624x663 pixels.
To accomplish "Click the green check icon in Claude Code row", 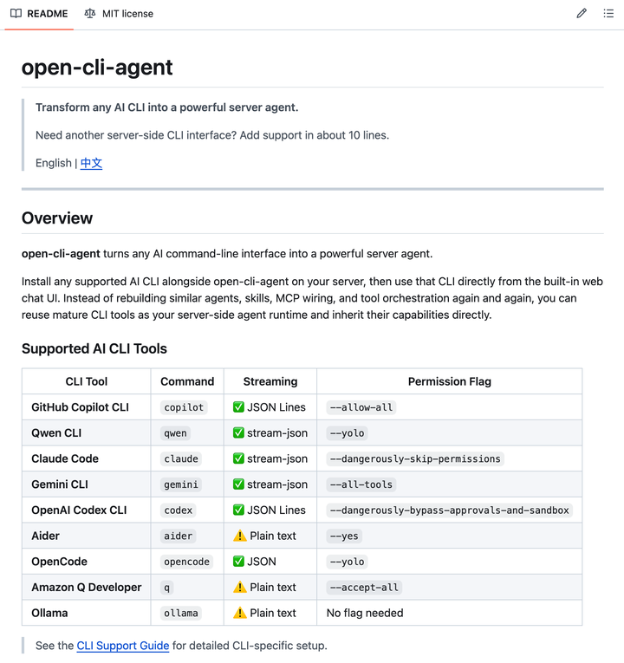I will (x=238, y=458).
